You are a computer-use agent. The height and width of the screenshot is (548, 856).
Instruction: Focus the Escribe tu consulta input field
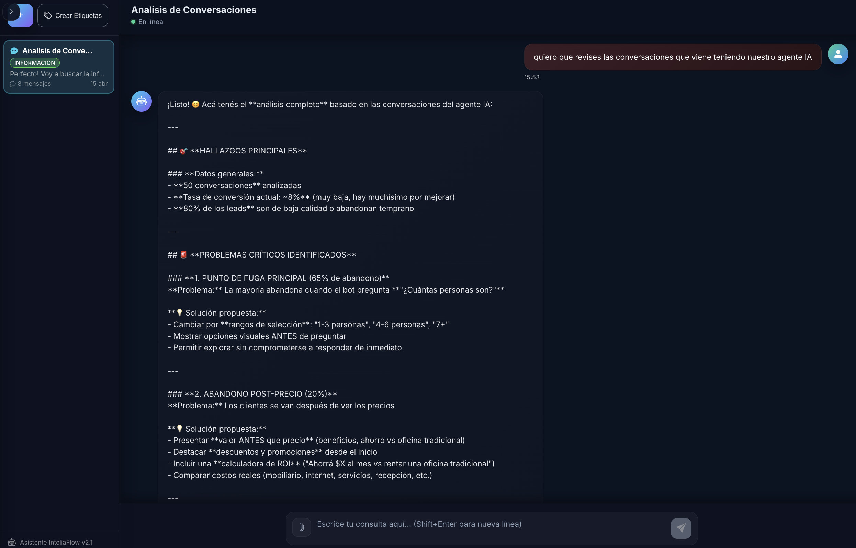(491, 524)
